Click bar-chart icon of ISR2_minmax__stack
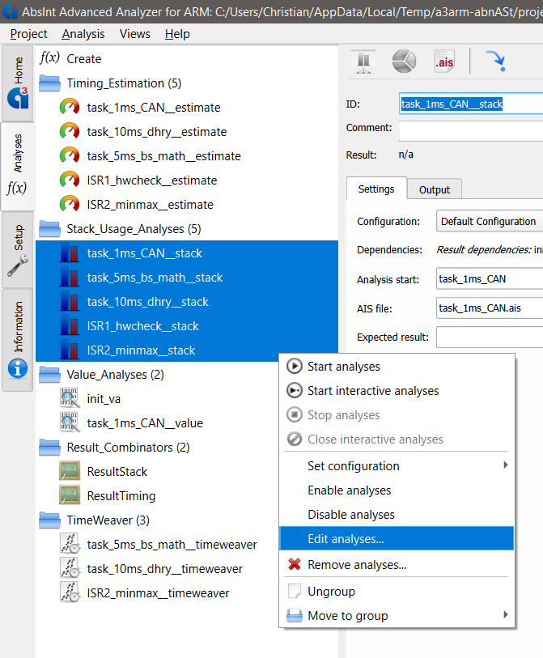 pyautogui.click(x=70, y=350)
